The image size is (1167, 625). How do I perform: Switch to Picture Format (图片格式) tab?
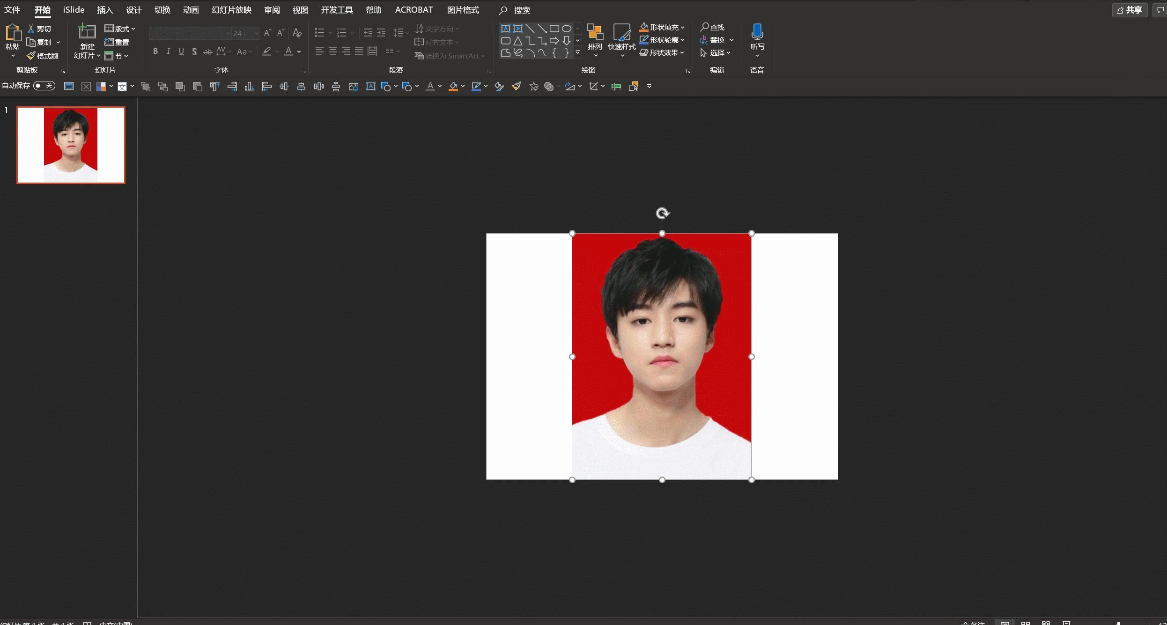(463, 10)
